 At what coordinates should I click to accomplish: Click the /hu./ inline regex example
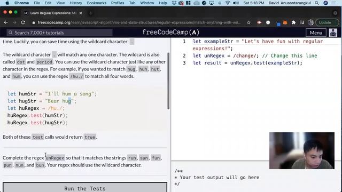coord(76,76)
